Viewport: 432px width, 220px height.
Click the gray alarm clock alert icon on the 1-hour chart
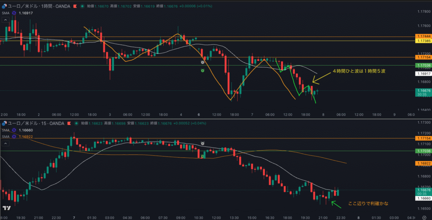202,62
